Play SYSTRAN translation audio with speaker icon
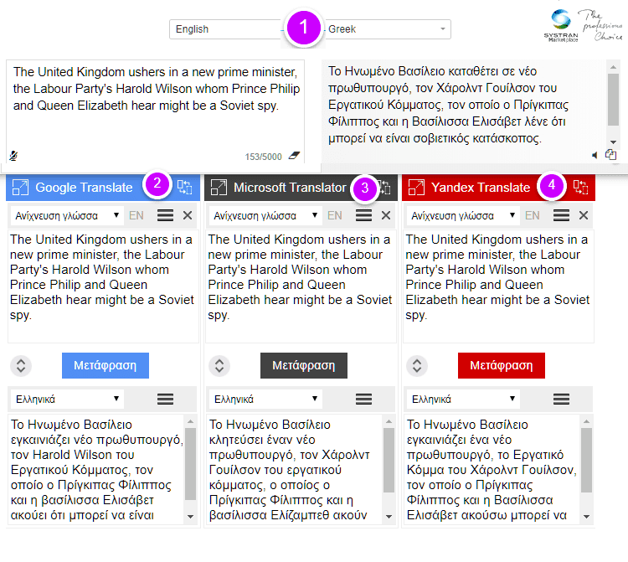 595,155
